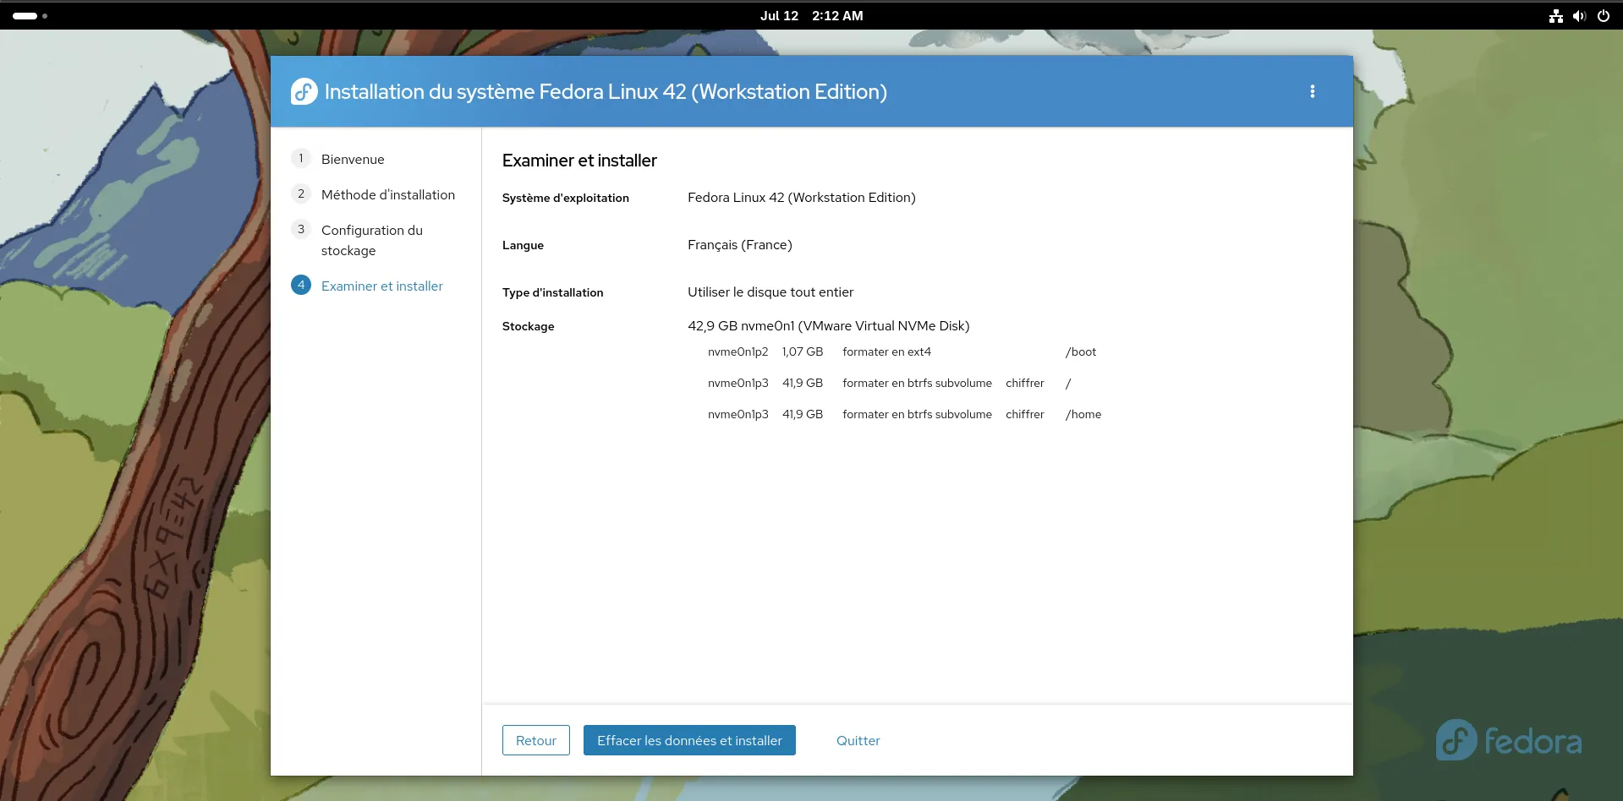Open Méthode d'installation step
The height and width of the screenshot is (801, 1623).
click(387, 195)
